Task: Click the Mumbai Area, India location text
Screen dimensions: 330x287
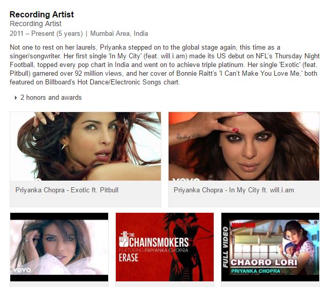Action: (119, 34)
